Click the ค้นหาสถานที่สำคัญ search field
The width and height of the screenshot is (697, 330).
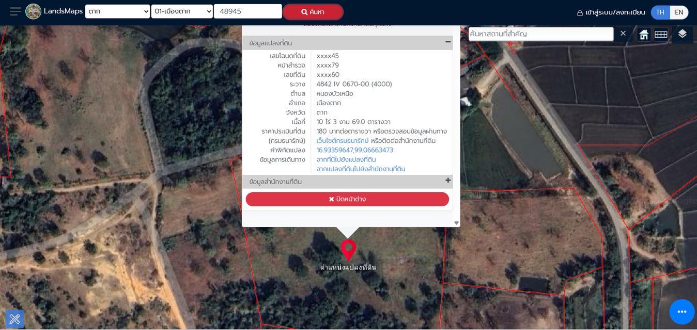click(540, 34)
